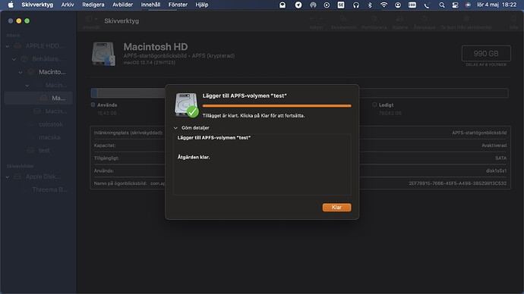The image size is (524, 294).
Task: Open Control Center in the menu bar
Action: point(455,5)
